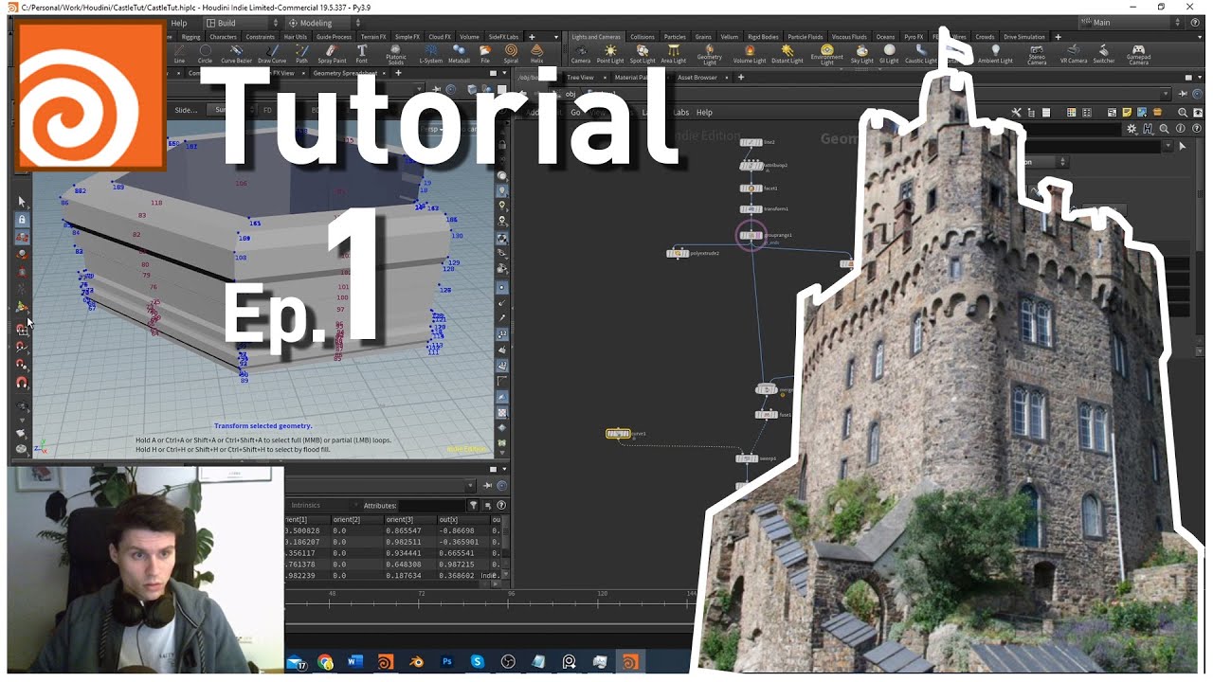Open the Lights and Cameras shelf tab

coord(597,37)
